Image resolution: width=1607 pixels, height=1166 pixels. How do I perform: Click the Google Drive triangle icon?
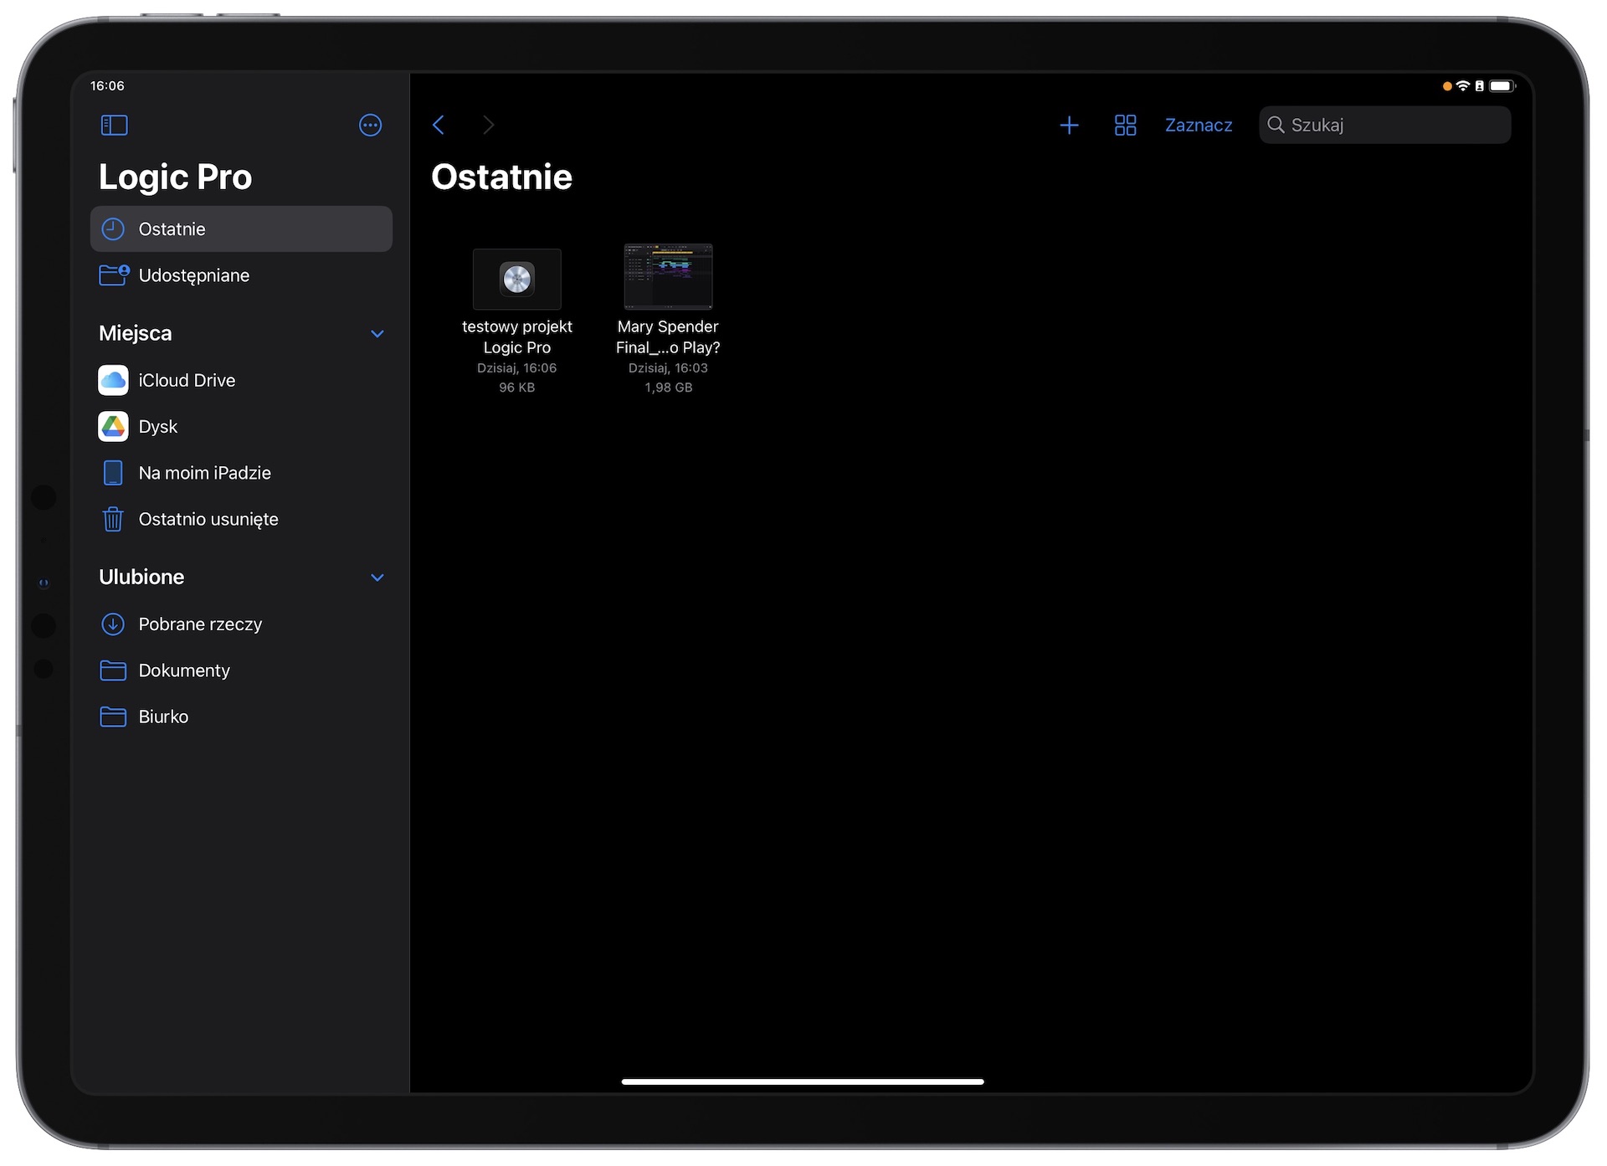click(x=113, y=427)
